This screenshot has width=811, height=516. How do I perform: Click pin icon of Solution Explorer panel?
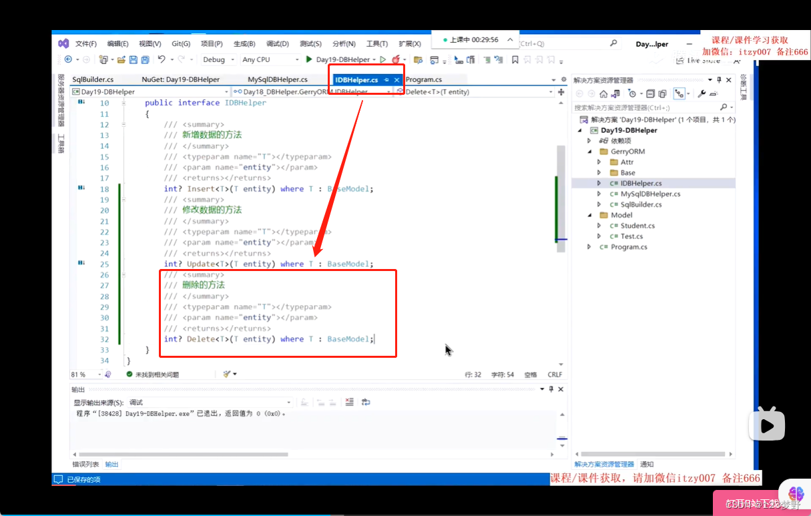tap(719, 79)
